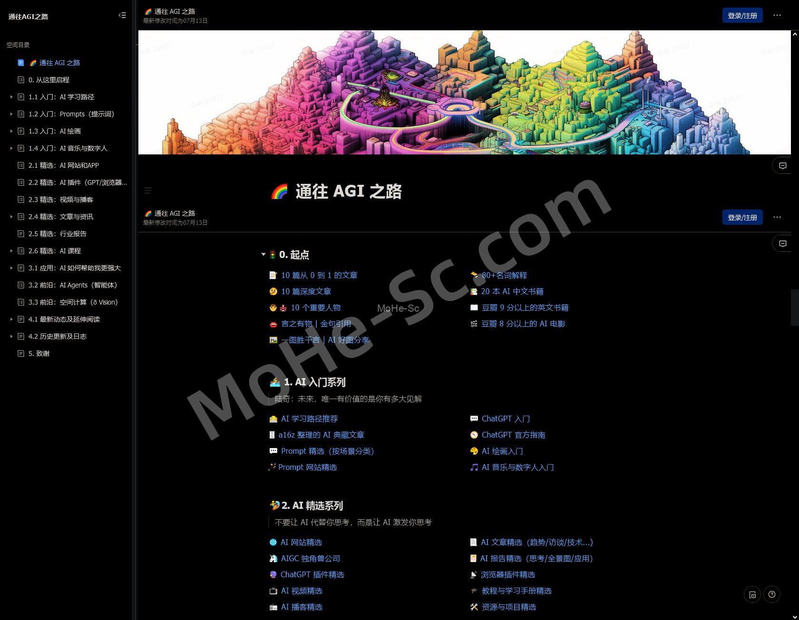Collapse the sidebar with the top-left toggle icon
The height and width of the screenshot is (620, 799).
pos(122,16)
